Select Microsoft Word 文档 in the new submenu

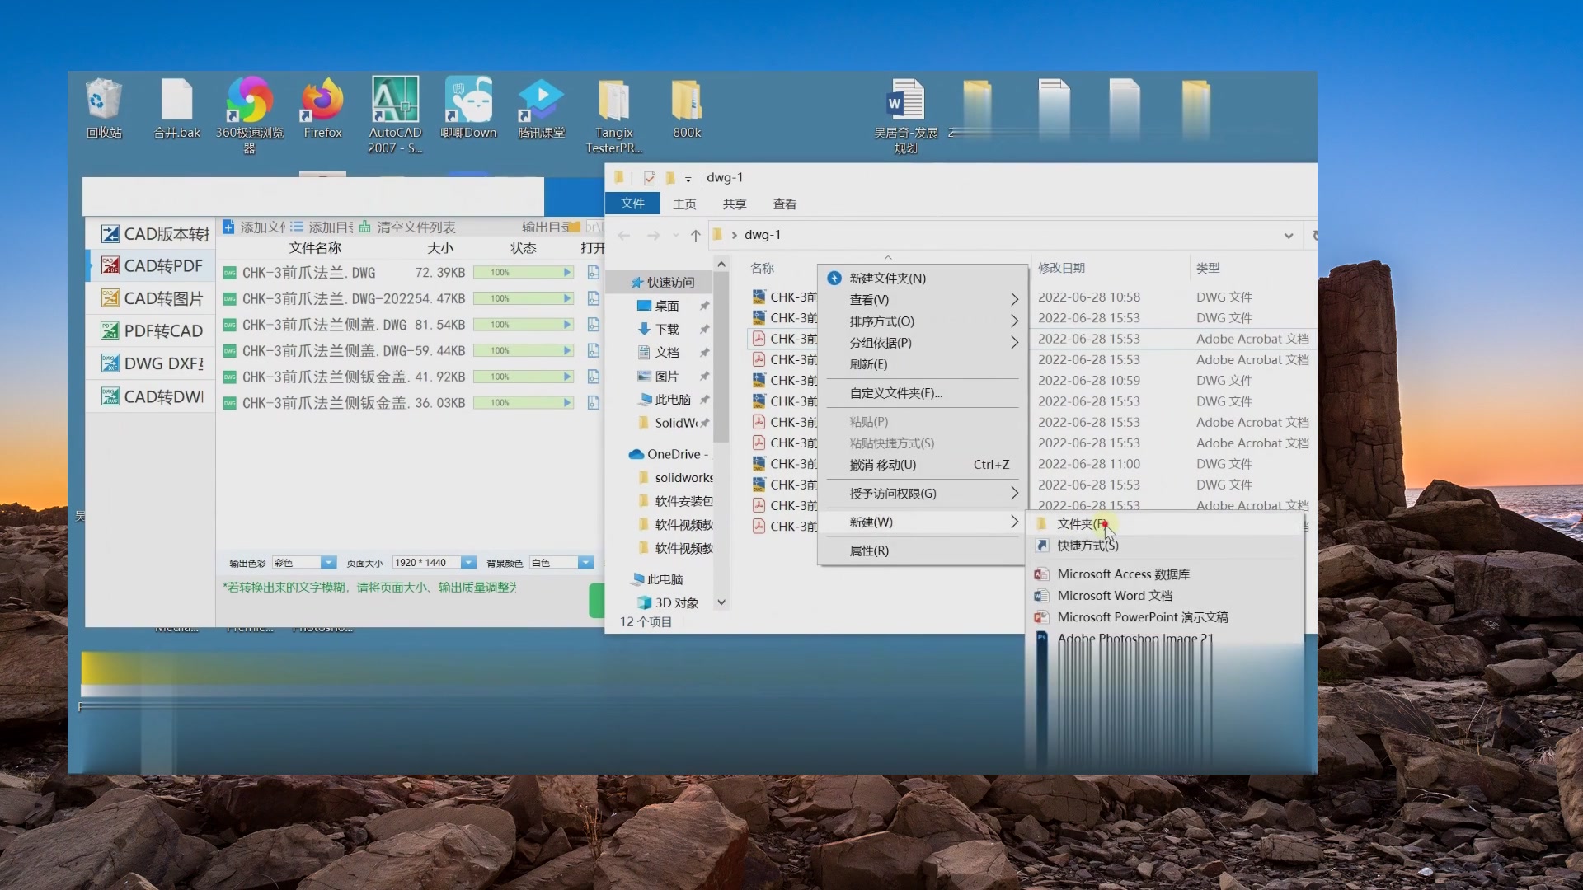tap(1115, 596)
